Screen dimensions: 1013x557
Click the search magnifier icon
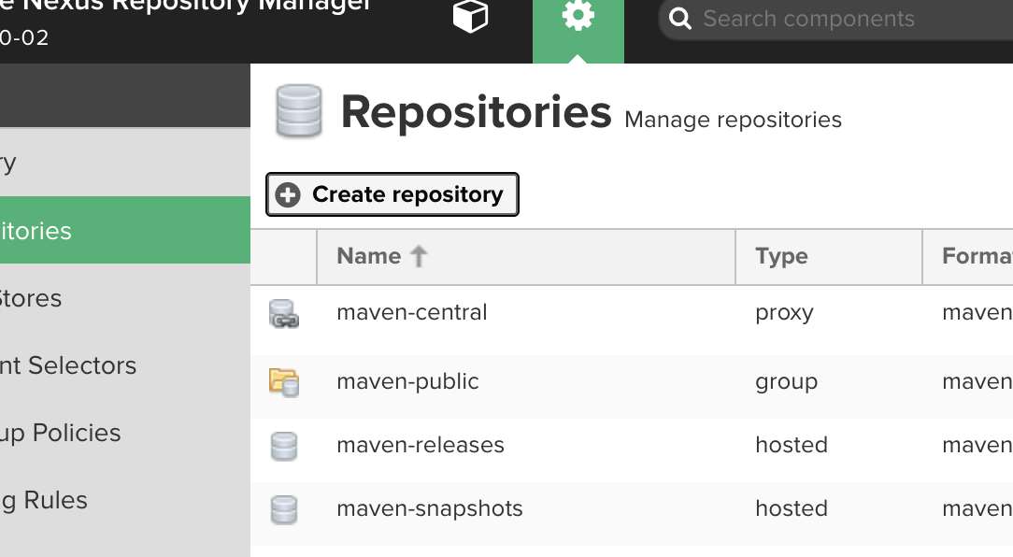pos(679,19)
